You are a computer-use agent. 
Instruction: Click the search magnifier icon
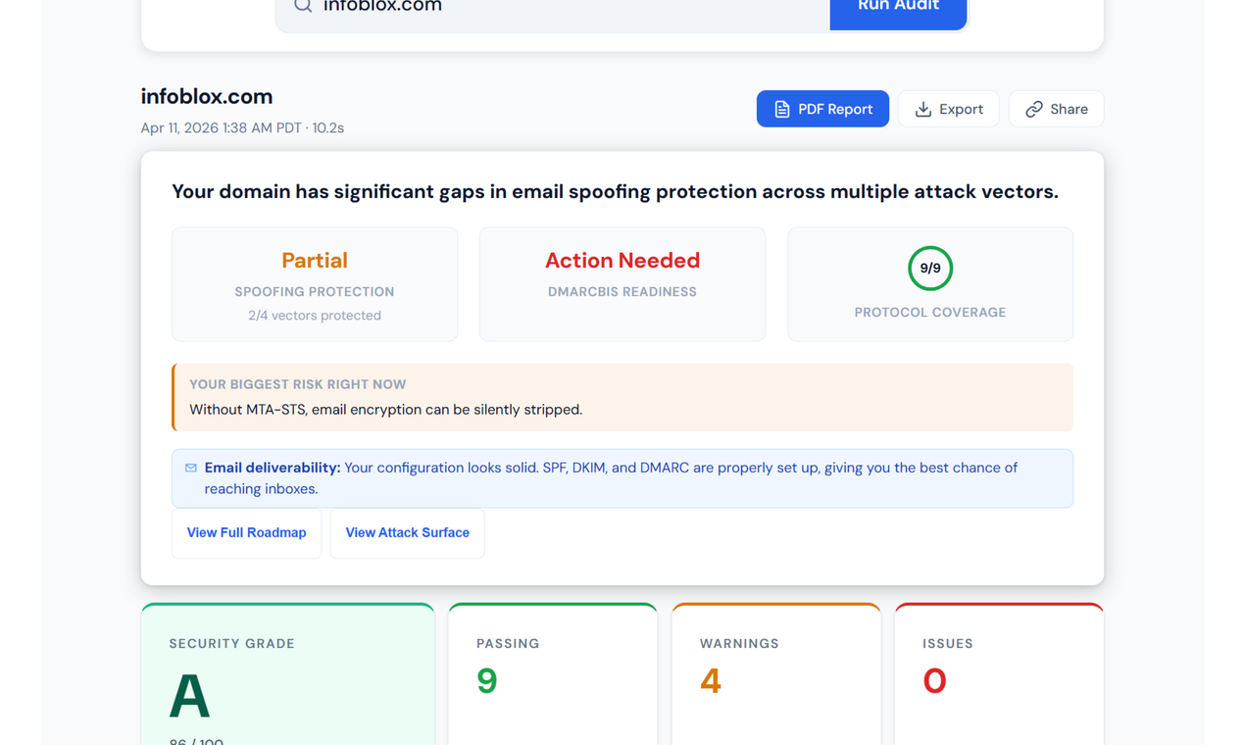pos(303,5)
